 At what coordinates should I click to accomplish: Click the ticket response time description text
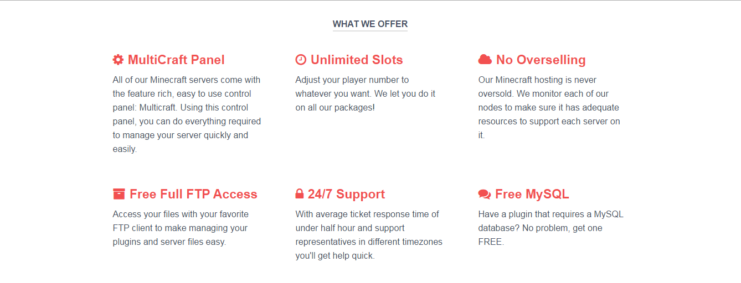coord(369,235)
